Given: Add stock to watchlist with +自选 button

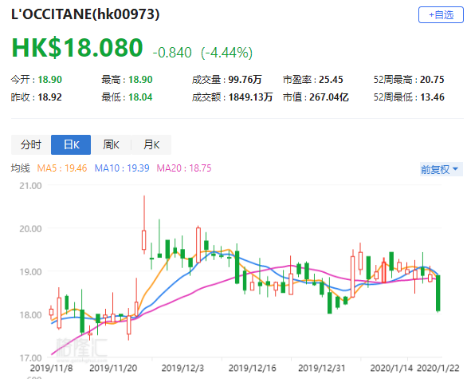Looking at the screenshot, I should [x=441, y=15].
